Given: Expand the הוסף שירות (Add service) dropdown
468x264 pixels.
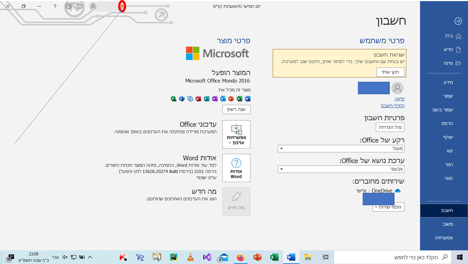Looking at the screenshot, I should point(389,207).
